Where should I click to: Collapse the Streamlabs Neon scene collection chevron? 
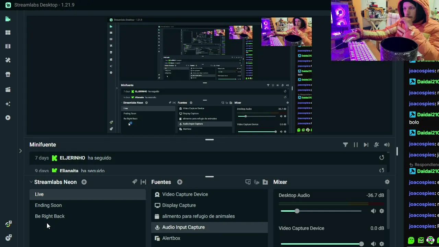[31, 182]
